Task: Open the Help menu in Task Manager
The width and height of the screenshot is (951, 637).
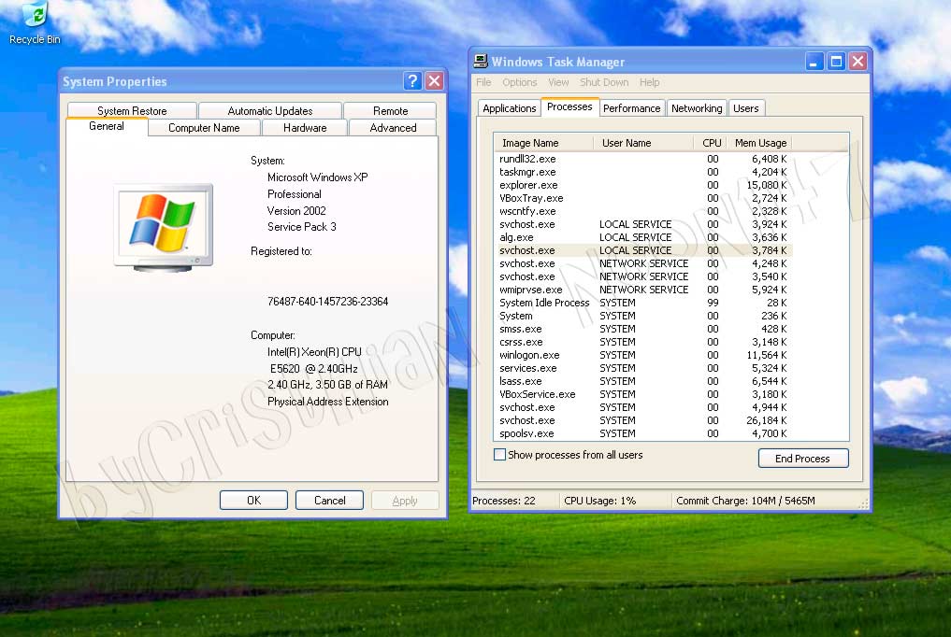Action: [x=649, y=82]
